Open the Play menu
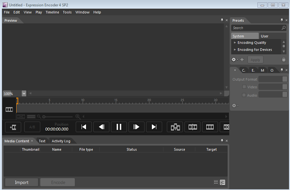 39,12
